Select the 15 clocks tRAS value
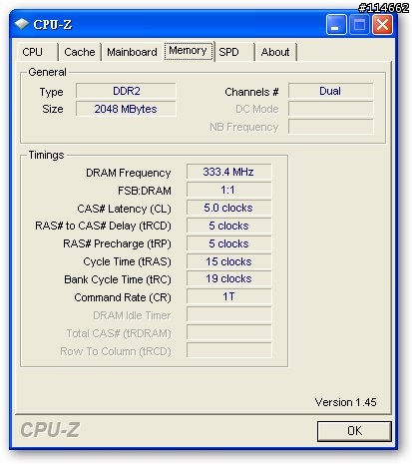 (x=228, y=261)
